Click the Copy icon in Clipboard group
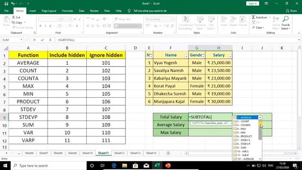The height and width of the screenshot is (170, 302). (14, 22)
